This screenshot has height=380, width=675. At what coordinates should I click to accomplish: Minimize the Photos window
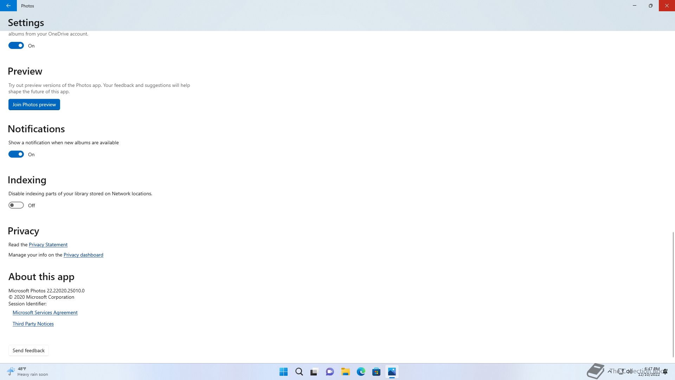click(635, 6)
